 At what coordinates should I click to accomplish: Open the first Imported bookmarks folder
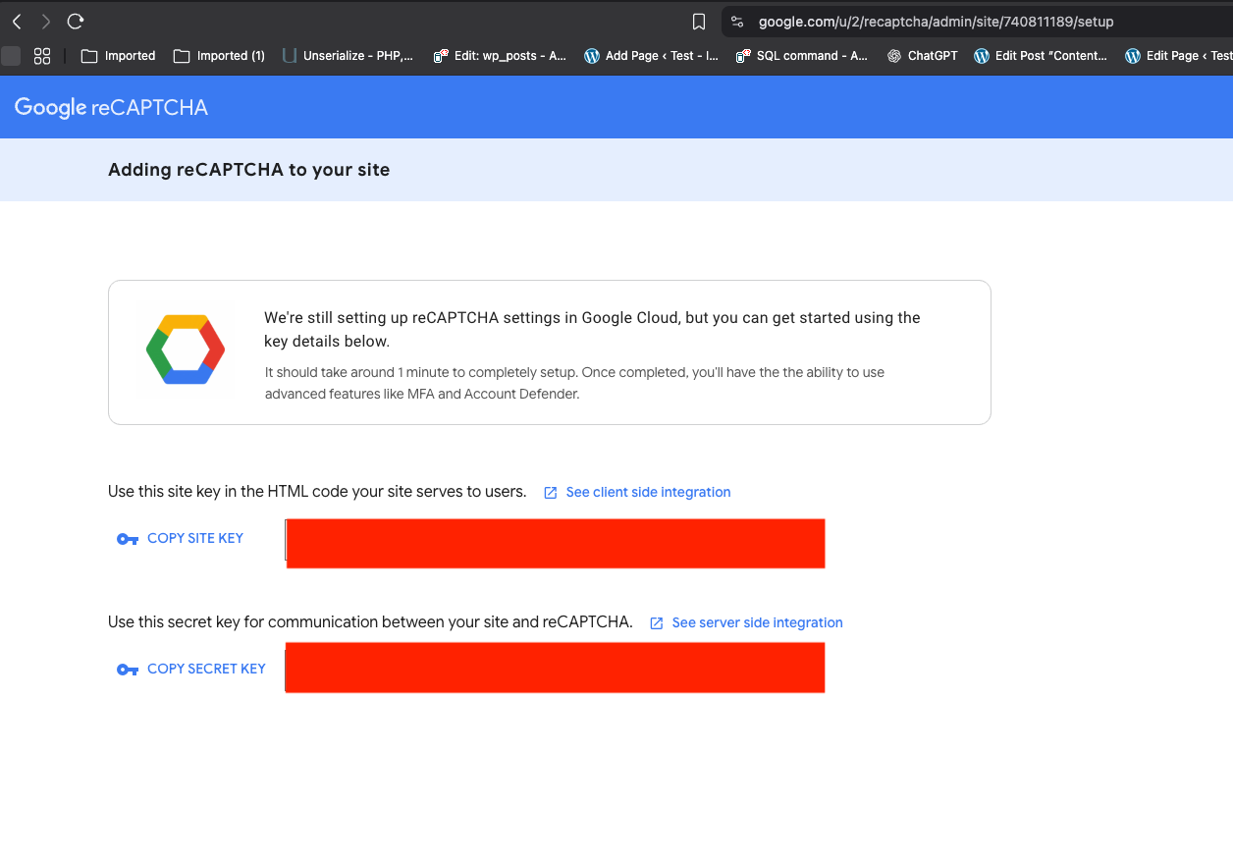[118, 56]
